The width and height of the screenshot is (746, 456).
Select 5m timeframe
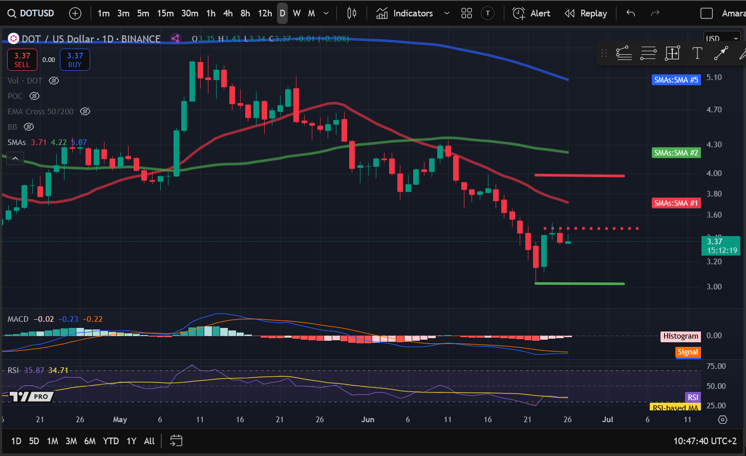(143, 13)
